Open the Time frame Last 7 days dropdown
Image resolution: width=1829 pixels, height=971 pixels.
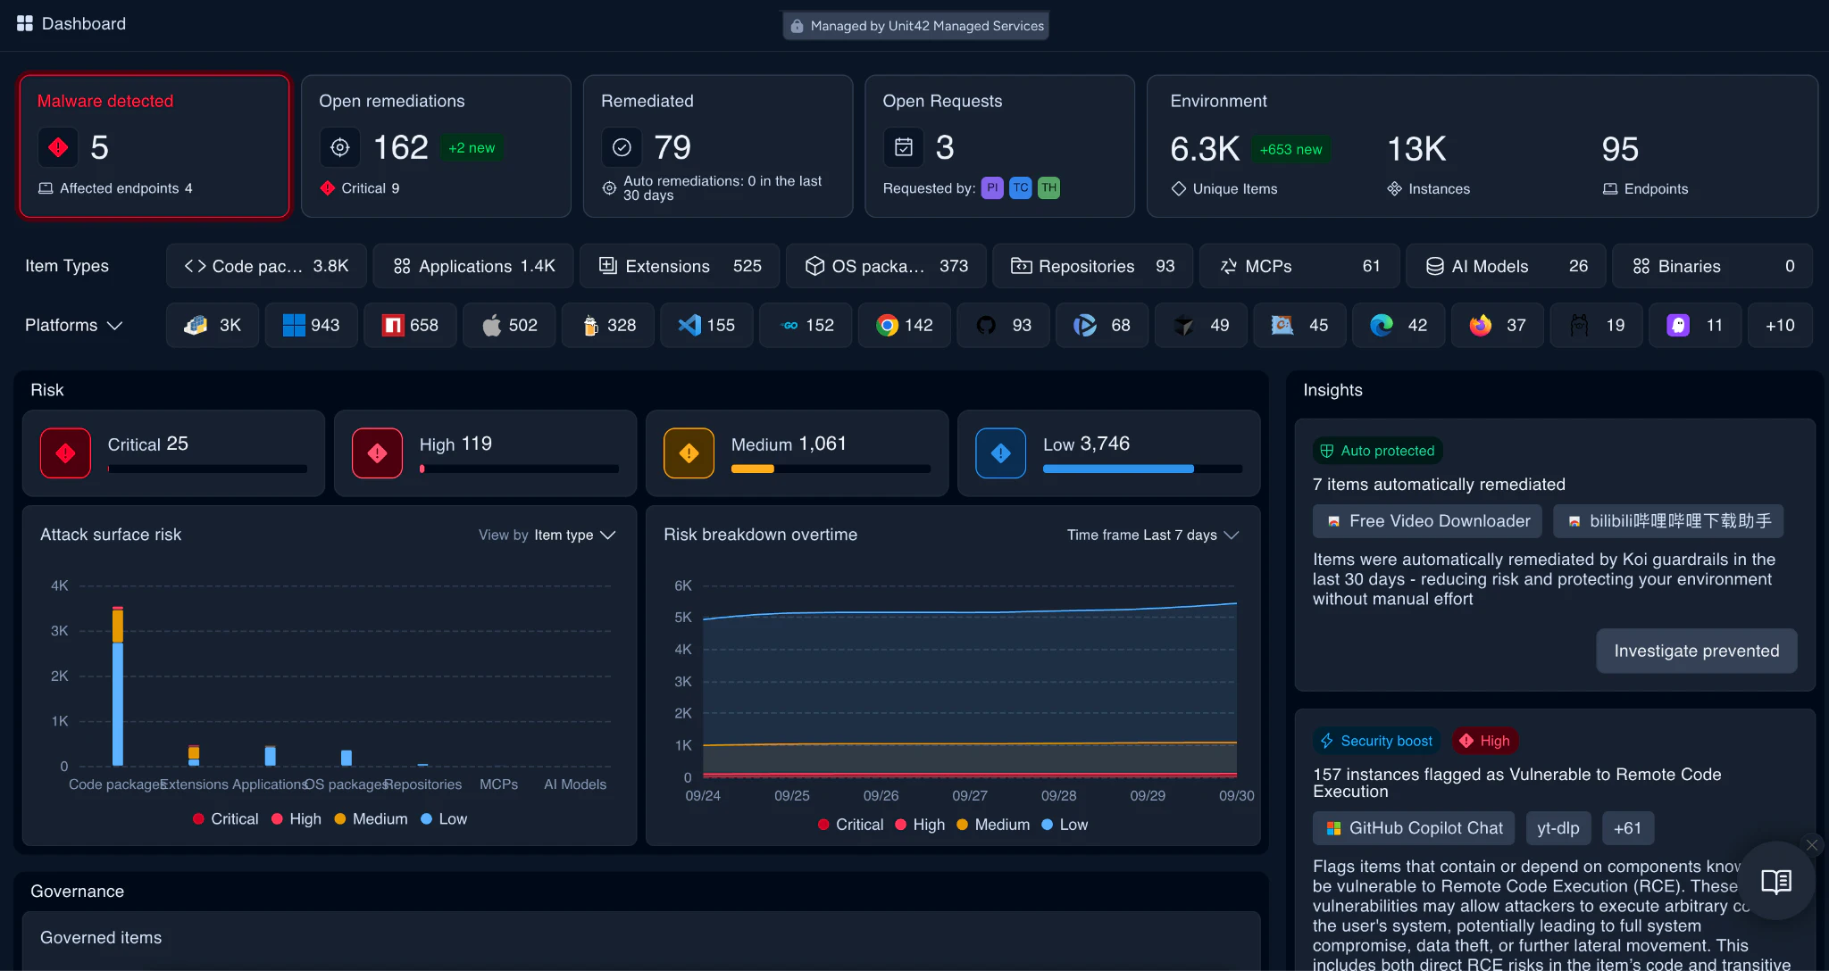pyautogui.click(x=1153, y=535)
